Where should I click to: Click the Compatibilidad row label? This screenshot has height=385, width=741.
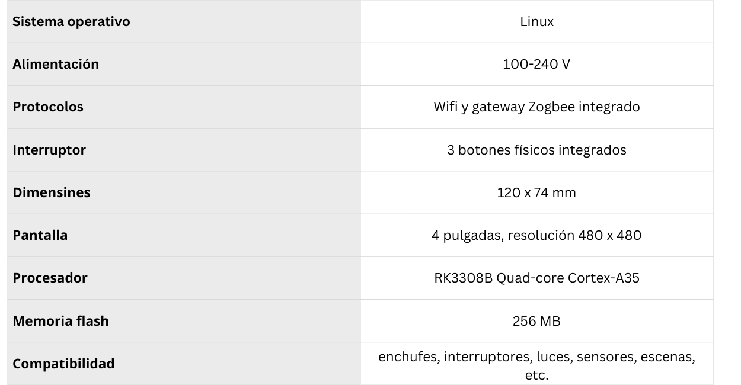click(x=63, y=364)
